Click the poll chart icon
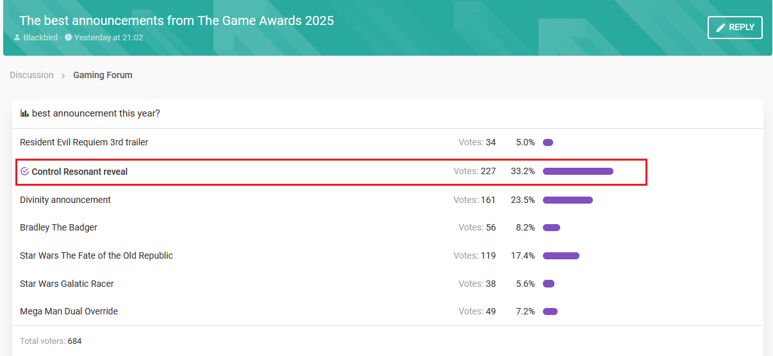This screenshot has width=773, height=356. pyautogui.click(x=24, y=113)
